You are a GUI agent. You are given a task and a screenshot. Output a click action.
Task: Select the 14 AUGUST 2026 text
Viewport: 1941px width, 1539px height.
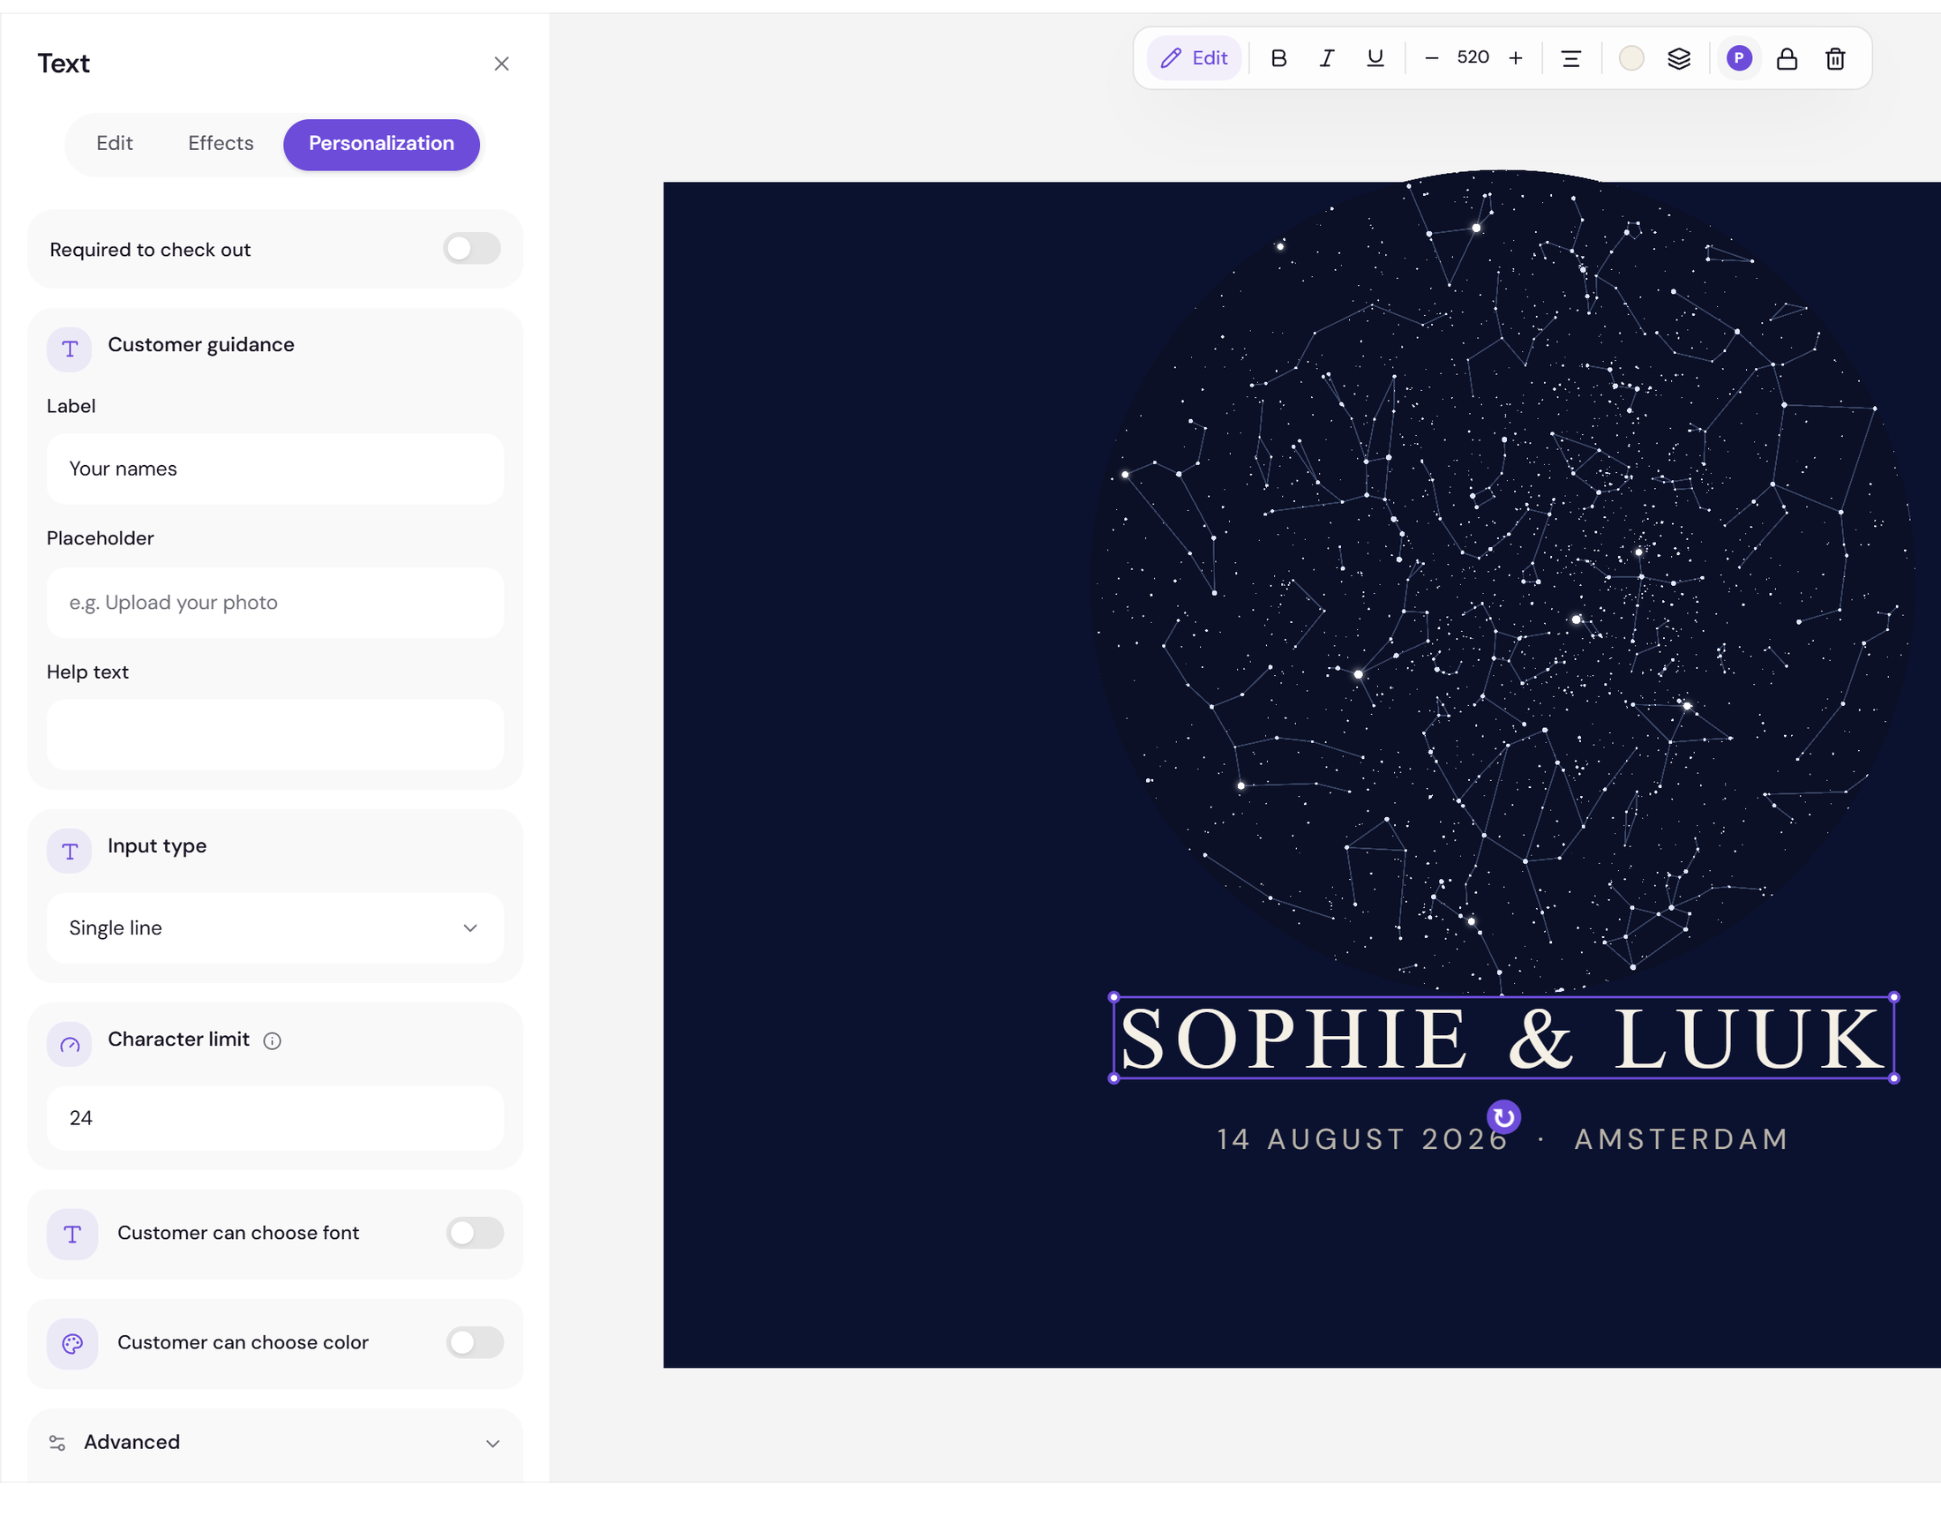coord(1362,1140)
